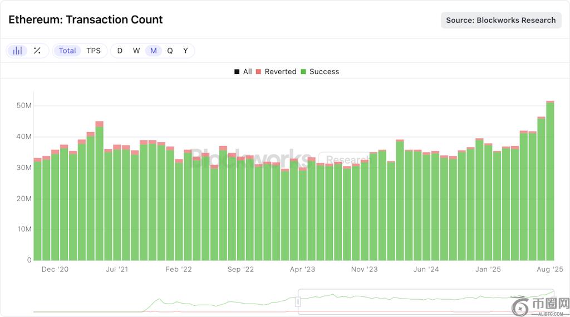Toggle the All series label
The image size is (570, 317).
248,72
